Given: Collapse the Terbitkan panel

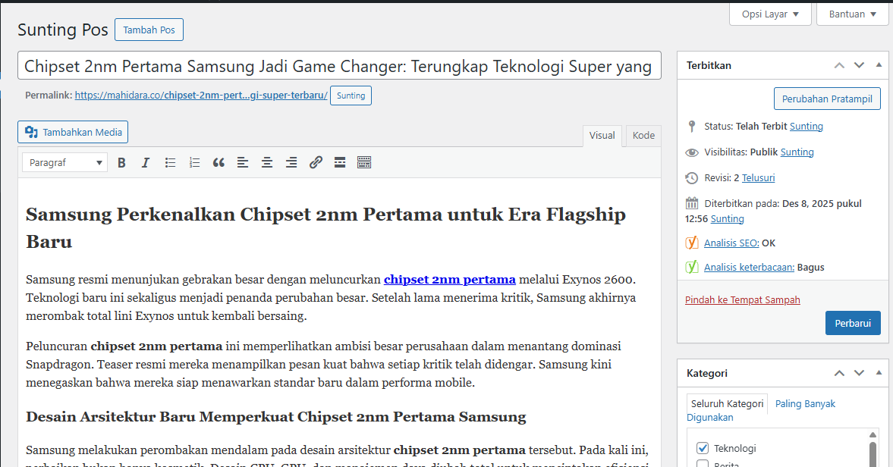Looking at the screenshot, I should point(879,65).
